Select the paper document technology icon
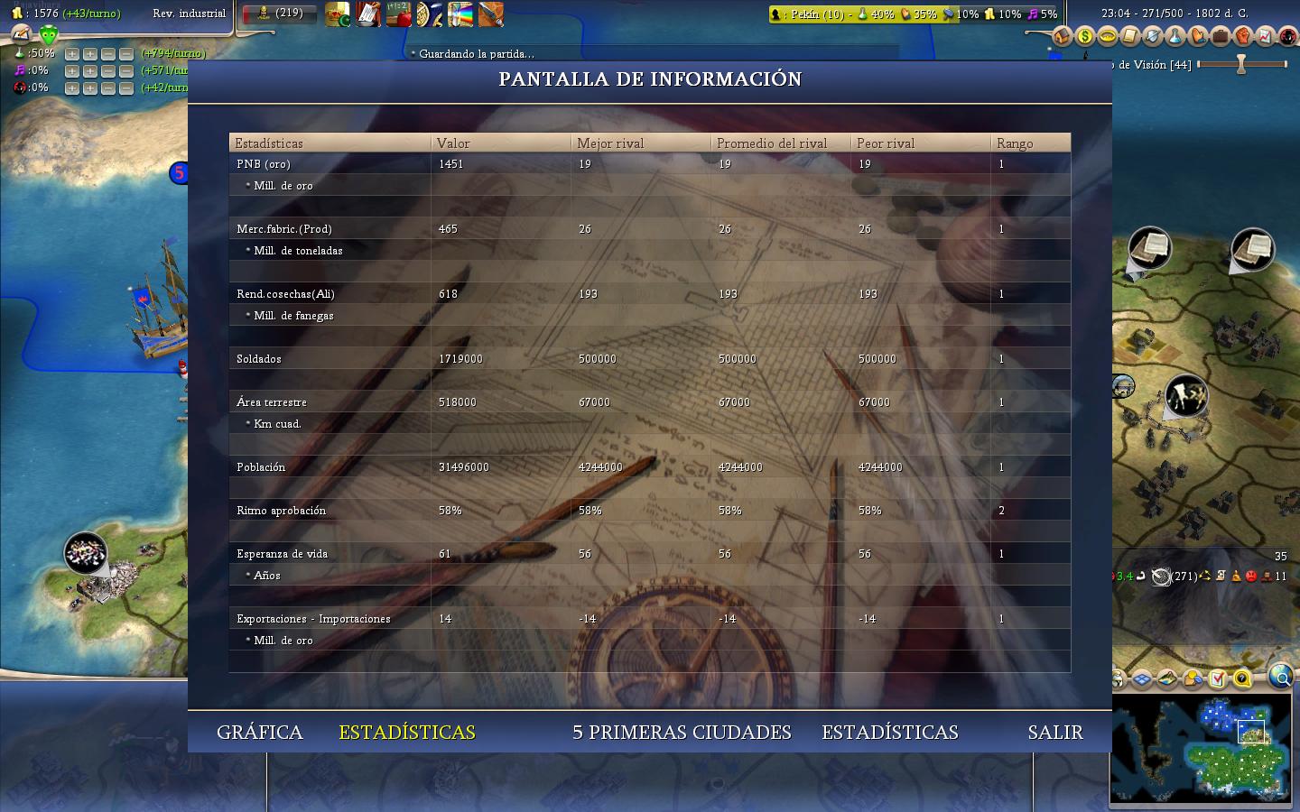Image resolution: width=1300 pixels, height=812 pixels. [368, 14]
